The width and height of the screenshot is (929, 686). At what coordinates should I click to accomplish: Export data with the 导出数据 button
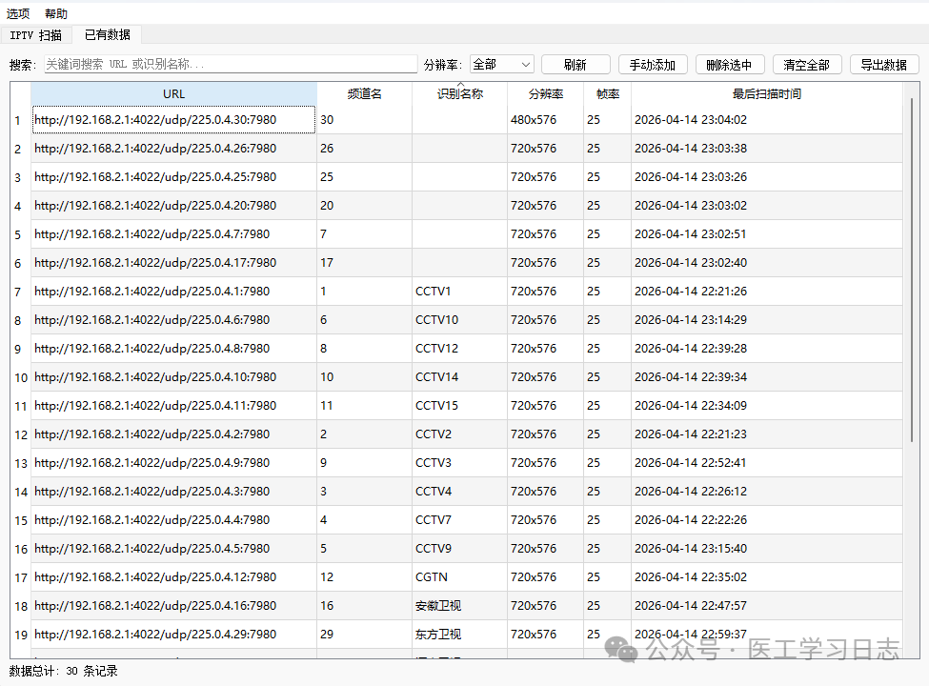[x=883, y=65]
